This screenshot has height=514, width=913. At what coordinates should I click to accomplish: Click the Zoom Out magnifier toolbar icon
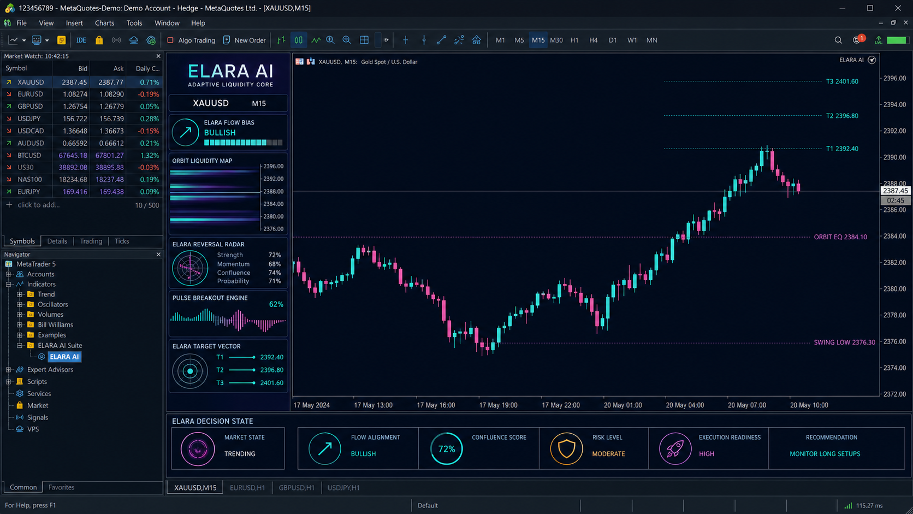point(347,40)
